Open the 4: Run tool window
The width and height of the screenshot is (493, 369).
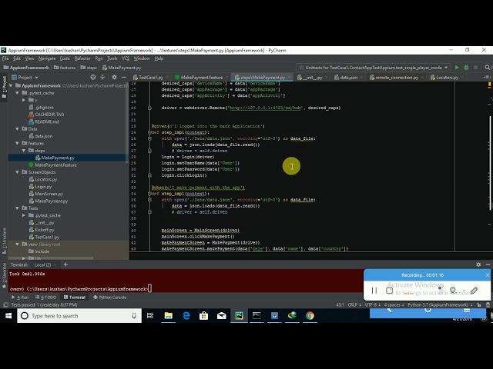tap(20, 298)
